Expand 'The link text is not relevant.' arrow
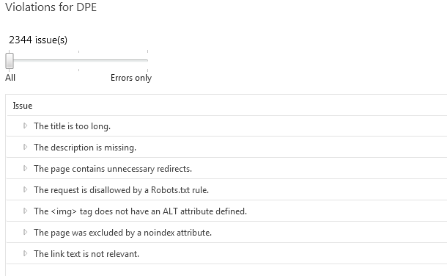Viewport: 447px width, 276px height. pos(26,253)
